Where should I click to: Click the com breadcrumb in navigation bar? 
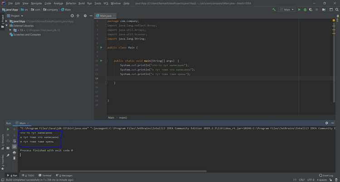[35, 10]
